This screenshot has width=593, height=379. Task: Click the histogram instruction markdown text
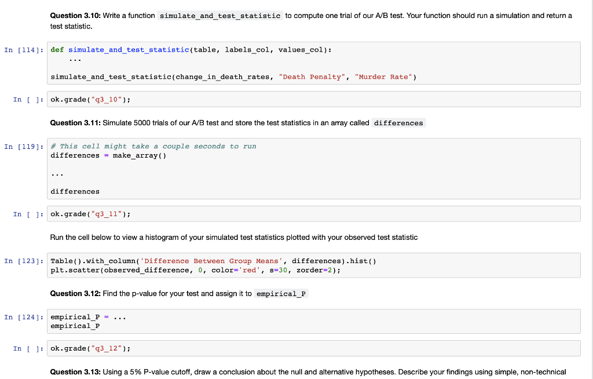[x=232, y=237]
